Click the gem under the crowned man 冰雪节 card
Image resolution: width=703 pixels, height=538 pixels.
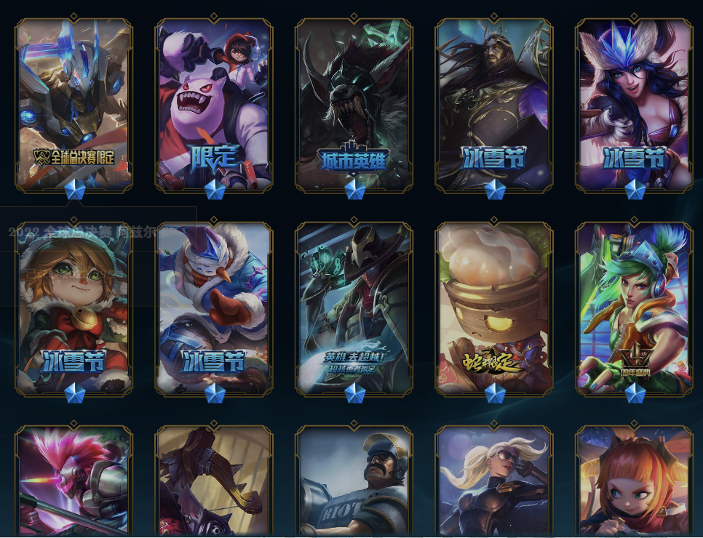tap(495, 190)
